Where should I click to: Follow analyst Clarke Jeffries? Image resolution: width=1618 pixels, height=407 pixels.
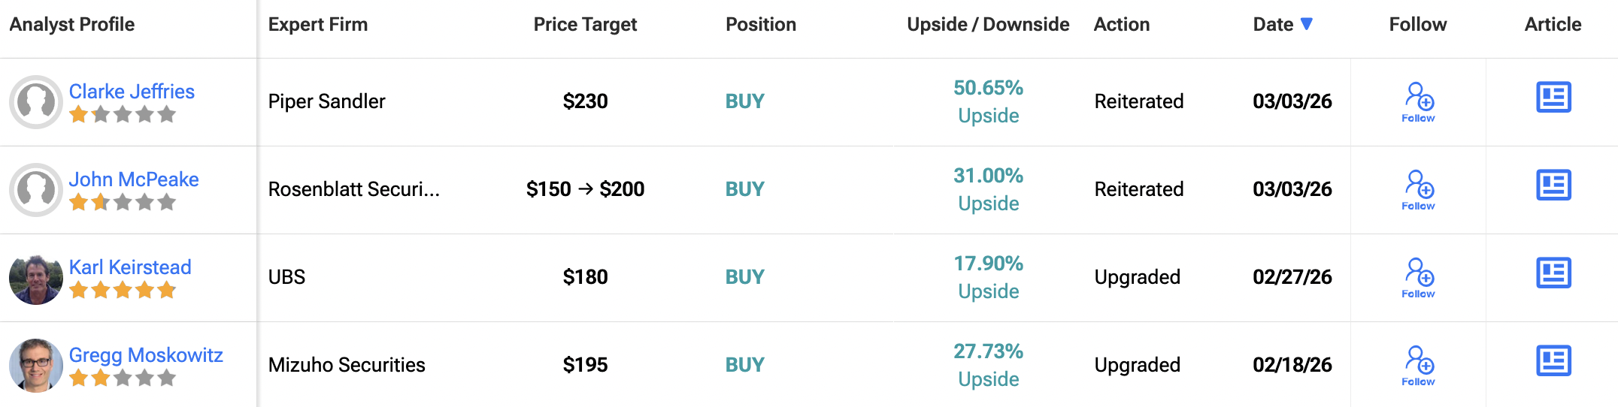click(1419, 101)
